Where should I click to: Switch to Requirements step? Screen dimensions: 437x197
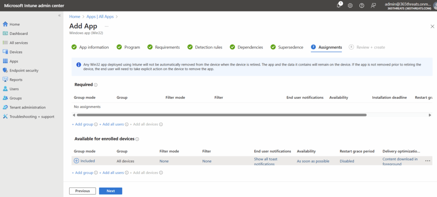coord(163,47)
